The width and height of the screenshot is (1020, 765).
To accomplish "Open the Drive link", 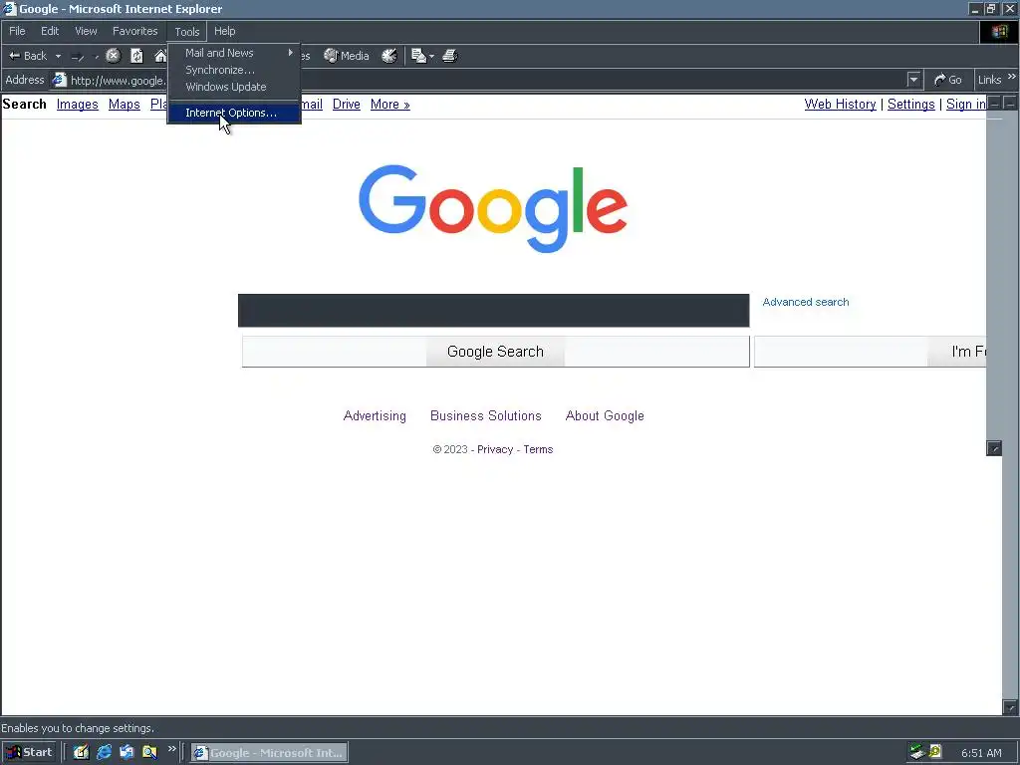I will click(346, 104).
